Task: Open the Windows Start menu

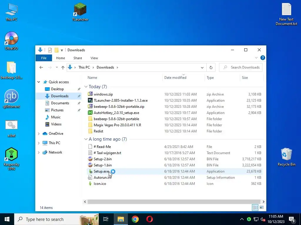Action: pyautogui.click(x=7, y=219)
